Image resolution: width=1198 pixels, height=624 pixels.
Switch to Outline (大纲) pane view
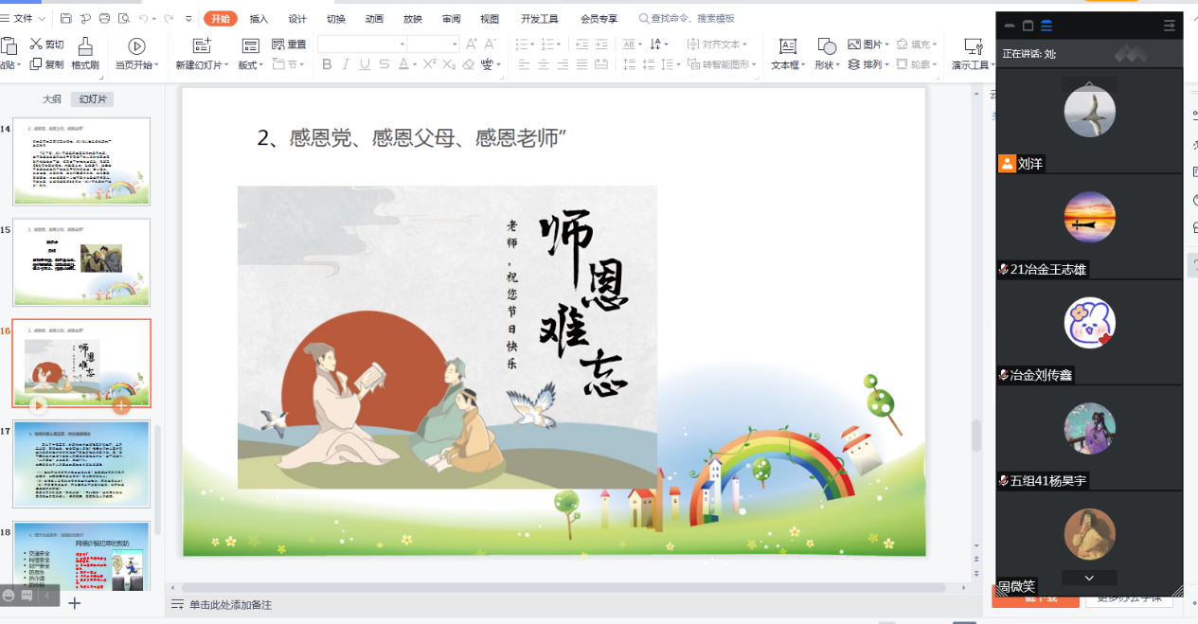(51, 98)
